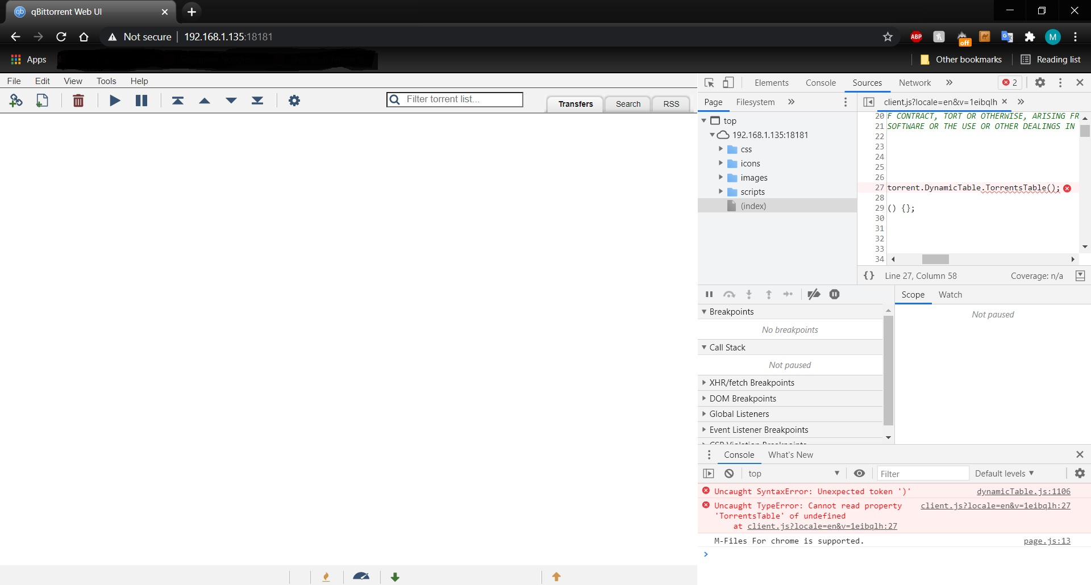Viewport: 1091px width, 585px height.
Task: Switch to the Network tab in DevTools
Action: pyautogui.click(x=914, y=83)
